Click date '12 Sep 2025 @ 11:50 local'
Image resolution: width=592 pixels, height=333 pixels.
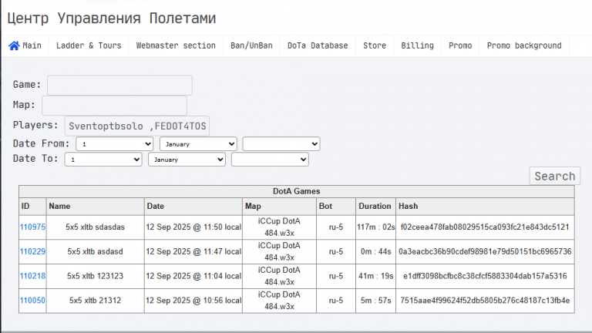(x=193, y=227)
